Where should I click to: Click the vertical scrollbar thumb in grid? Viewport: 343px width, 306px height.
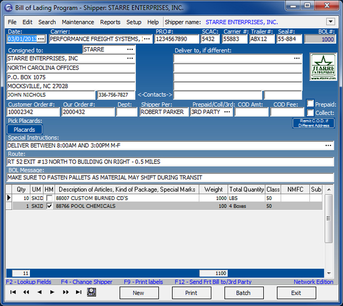click(x=329, y=219)
